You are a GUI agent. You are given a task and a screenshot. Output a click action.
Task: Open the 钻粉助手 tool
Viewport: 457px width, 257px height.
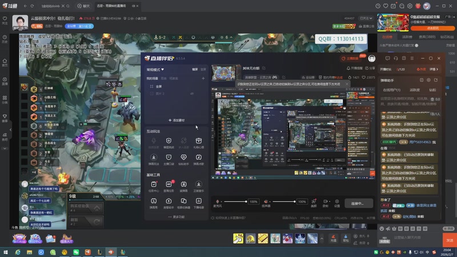point(183,159)
